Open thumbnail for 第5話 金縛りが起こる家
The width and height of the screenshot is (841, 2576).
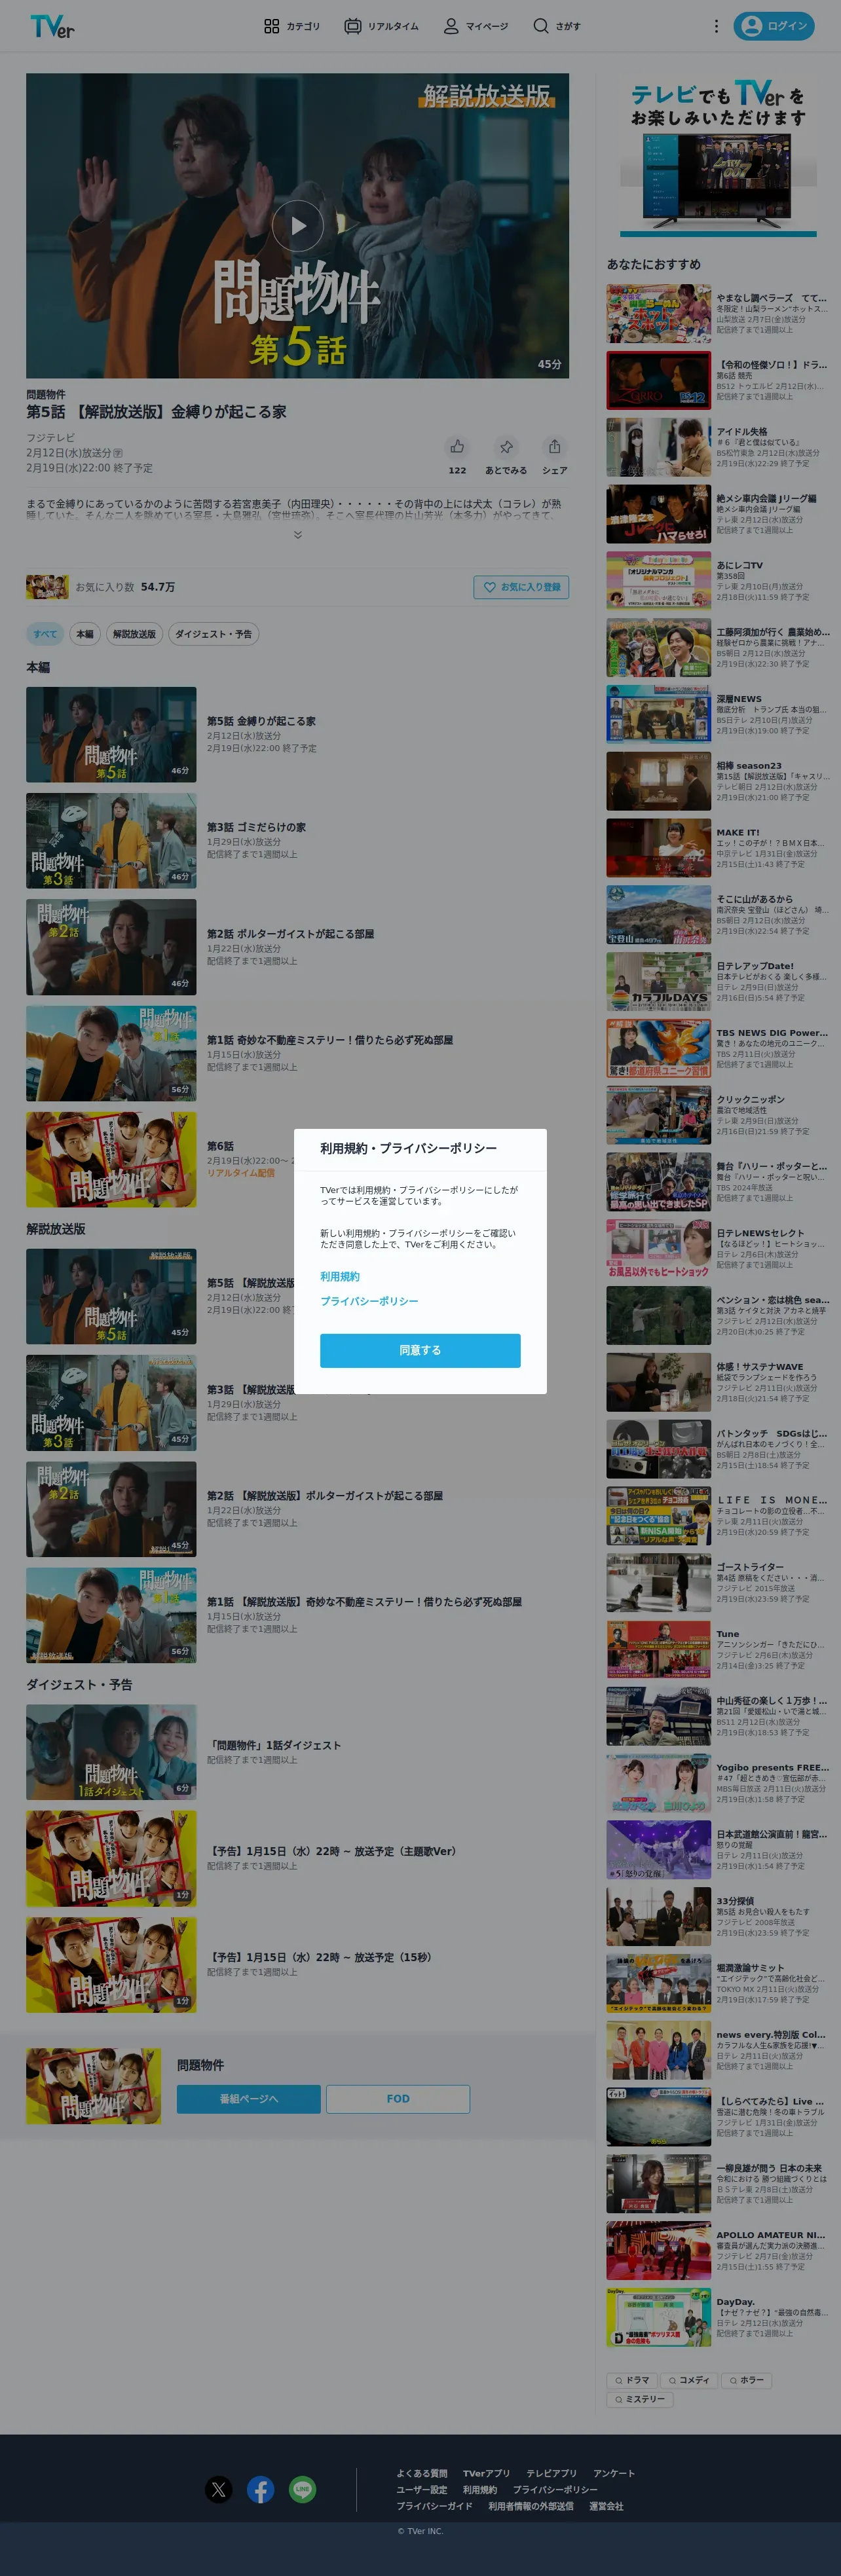111,734
